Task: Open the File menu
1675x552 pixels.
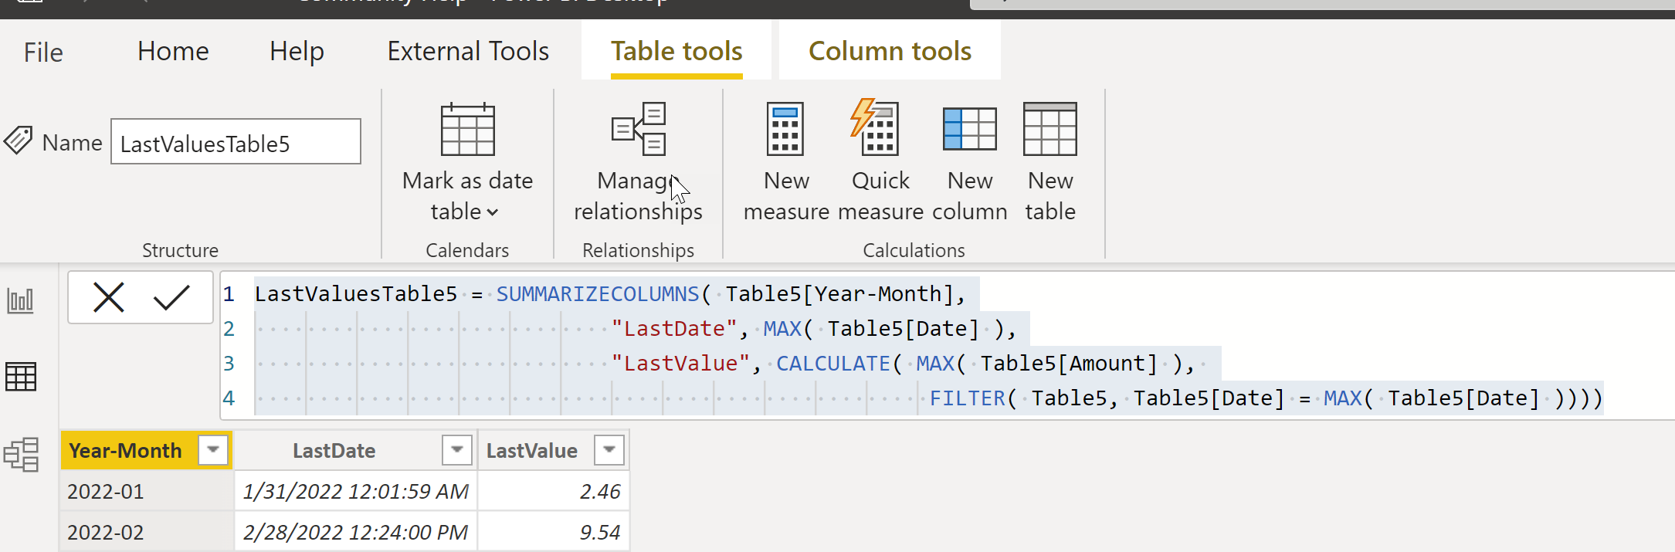Action: tap(43, 52)
